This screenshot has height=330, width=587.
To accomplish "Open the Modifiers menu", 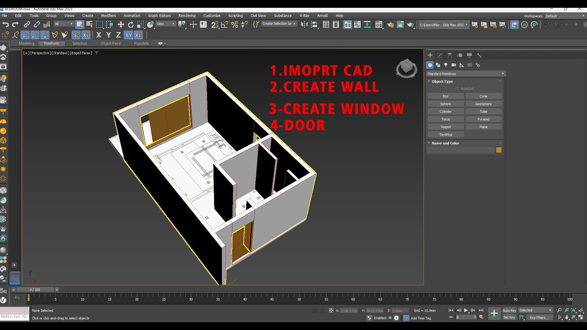I will coord(109,16).
